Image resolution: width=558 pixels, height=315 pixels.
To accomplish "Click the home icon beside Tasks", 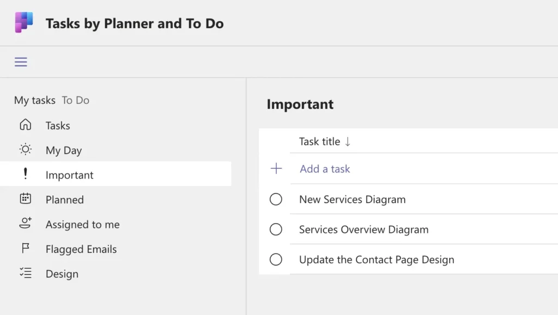I will (25, 125).
